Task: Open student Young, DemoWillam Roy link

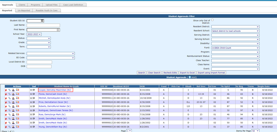Action: pos(53,127)
